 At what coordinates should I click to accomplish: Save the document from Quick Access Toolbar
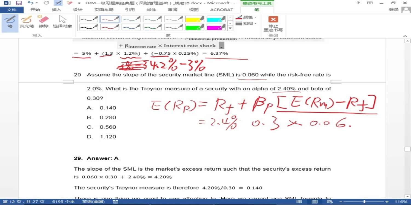tap(19, 3)
